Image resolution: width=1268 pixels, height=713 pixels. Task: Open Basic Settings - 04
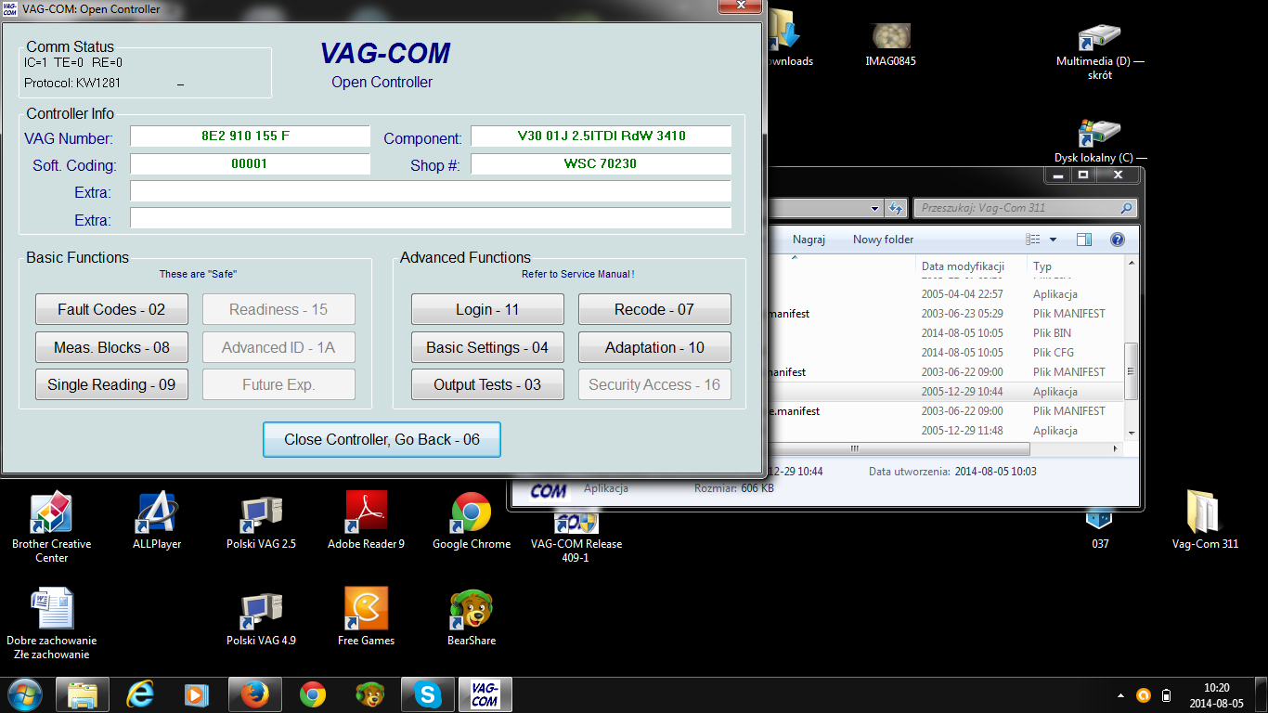(x=487, y=347)
